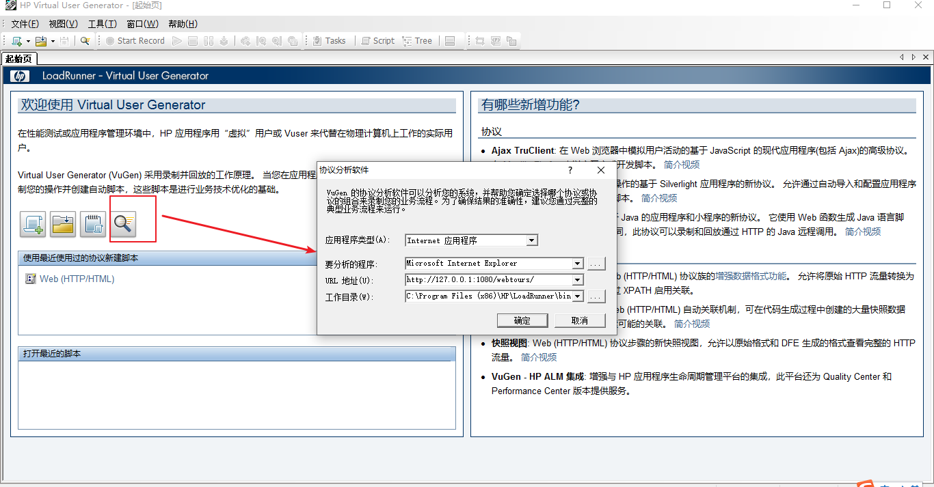
Task: Click the browse button next to 工作目录
Action: [596, 296]
